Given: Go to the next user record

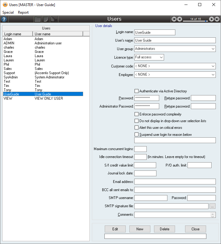Looking at the screenshot, I should coord(211,19).
